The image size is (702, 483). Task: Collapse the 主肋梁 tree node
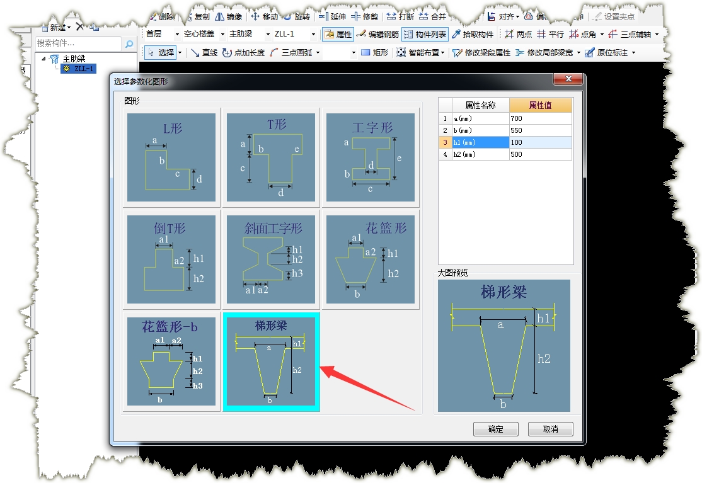[x=44, y=59]
